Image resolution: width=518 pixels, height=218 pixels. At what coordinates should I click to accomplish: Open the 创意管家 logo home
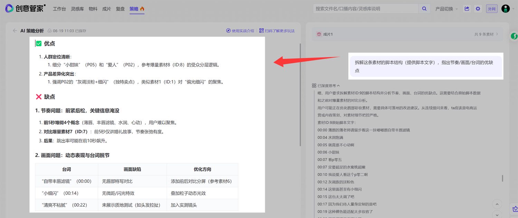click(x=25, y=8)
